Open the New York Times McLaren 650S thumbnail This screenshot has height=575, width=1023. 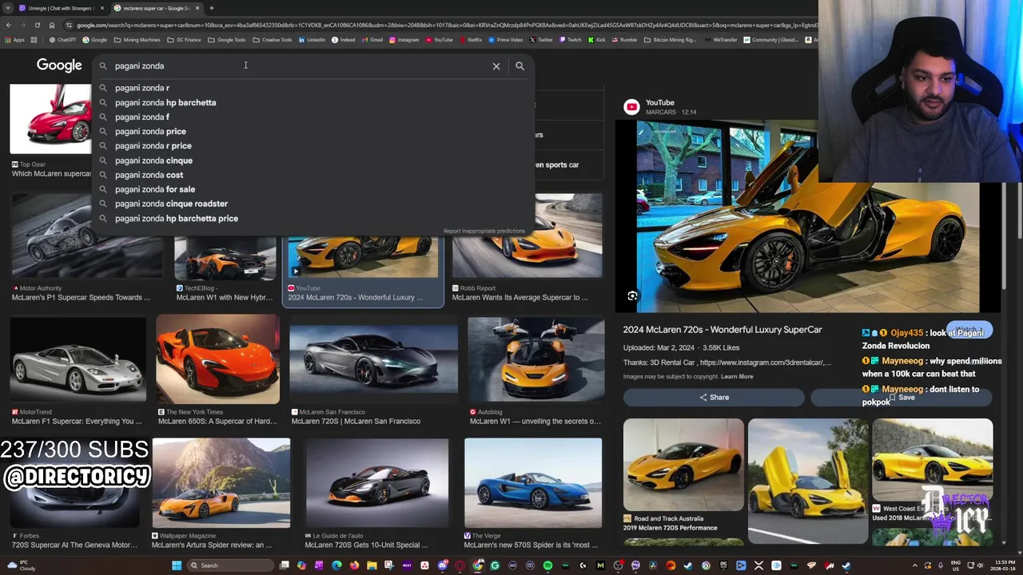tap(217, 359)
